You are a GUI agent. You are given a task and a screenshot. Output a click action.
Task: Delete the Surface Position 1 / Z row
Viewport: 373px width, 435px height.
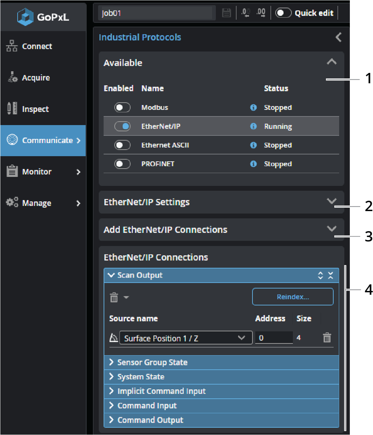click(x=327, y=338)
